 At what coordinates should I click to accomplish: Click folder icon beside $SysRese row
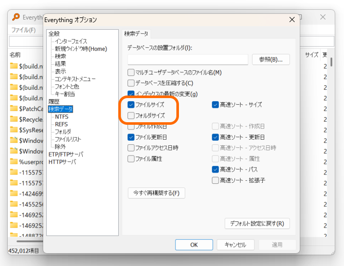coord(14,129)
